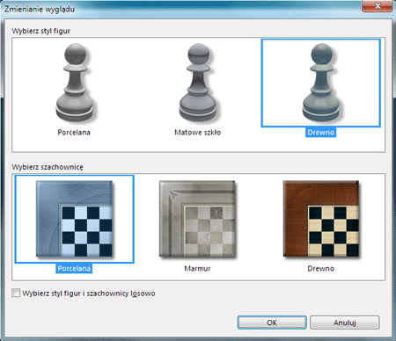The height and width of the screenshot is (341, 396).
Task: Choose the Matowe szkło pawn image
Action: pos(198,83)
